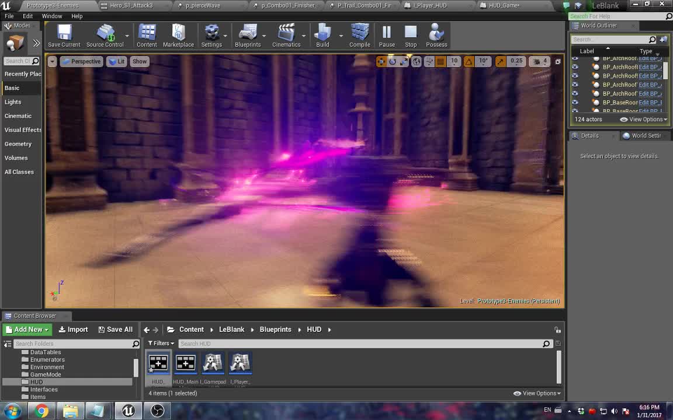Screen dimensions: 673x420
Task: Open the Content Browser via the Content toolbar icon
Action: coord(147,35)
